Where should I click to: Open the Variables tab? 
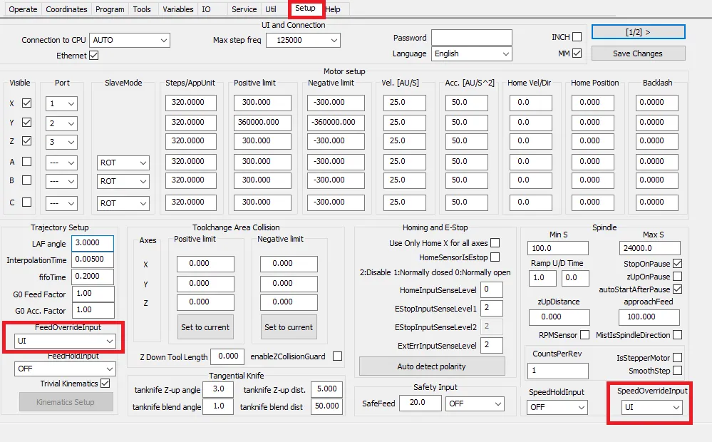click(x=177, y=9)
